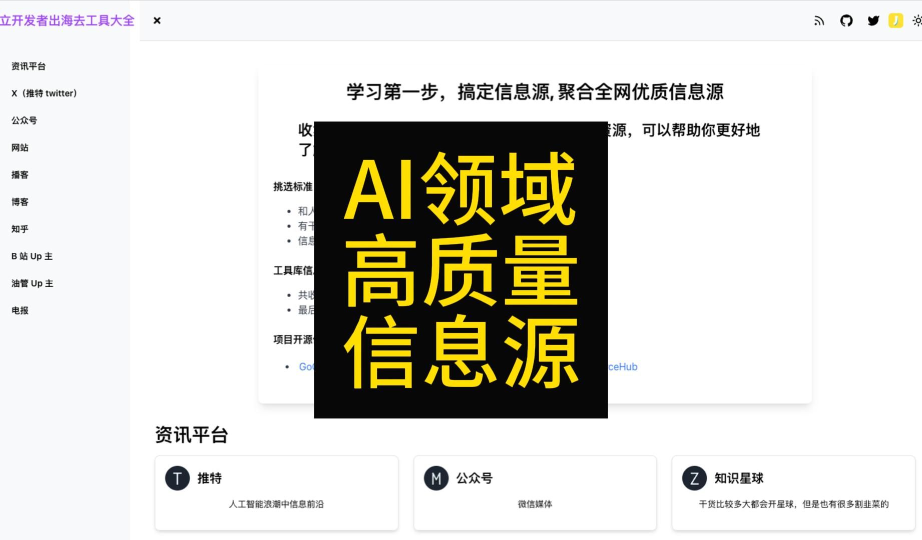
Task: Select 油管 Up 主 in sidebar
Action: (32, 283)
